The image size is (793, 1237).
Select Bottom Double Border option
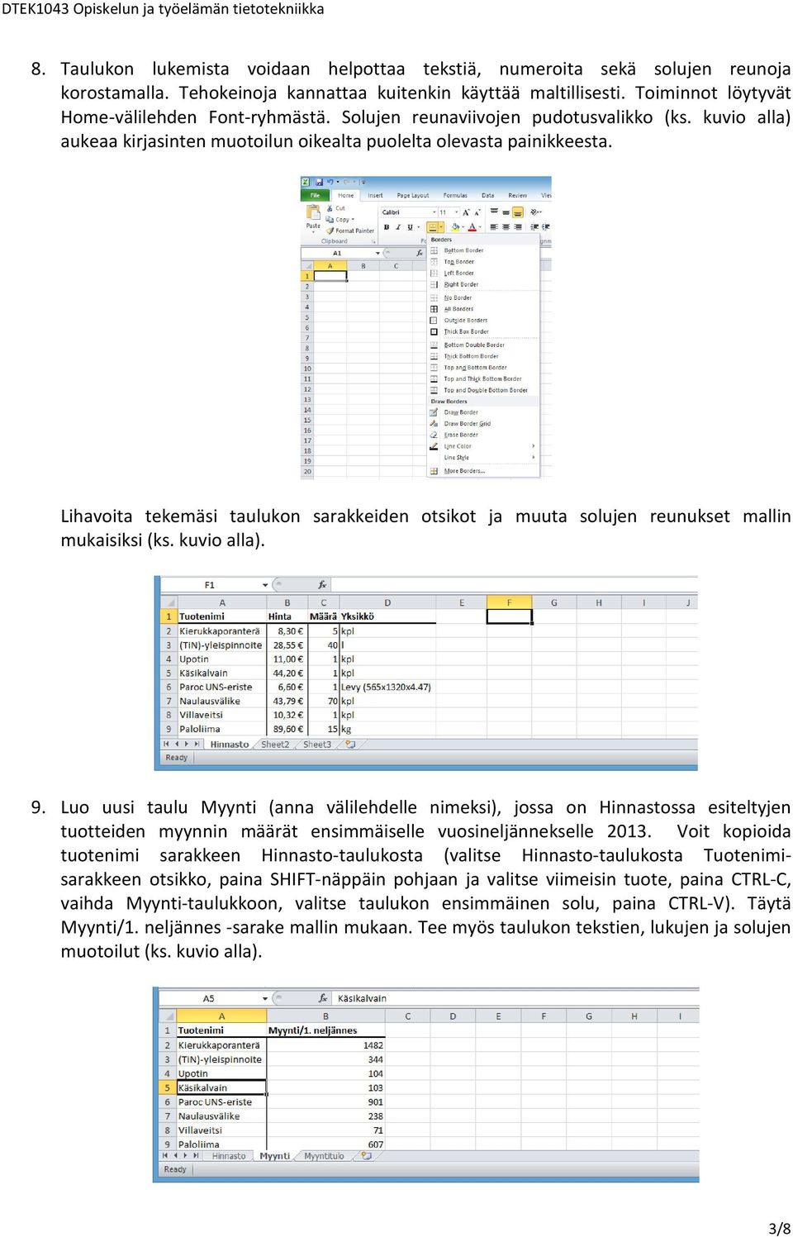(x=483, y=345)
